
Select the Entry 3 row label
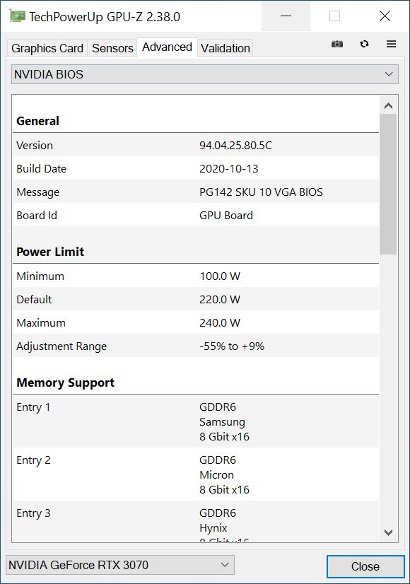(33, 513)
